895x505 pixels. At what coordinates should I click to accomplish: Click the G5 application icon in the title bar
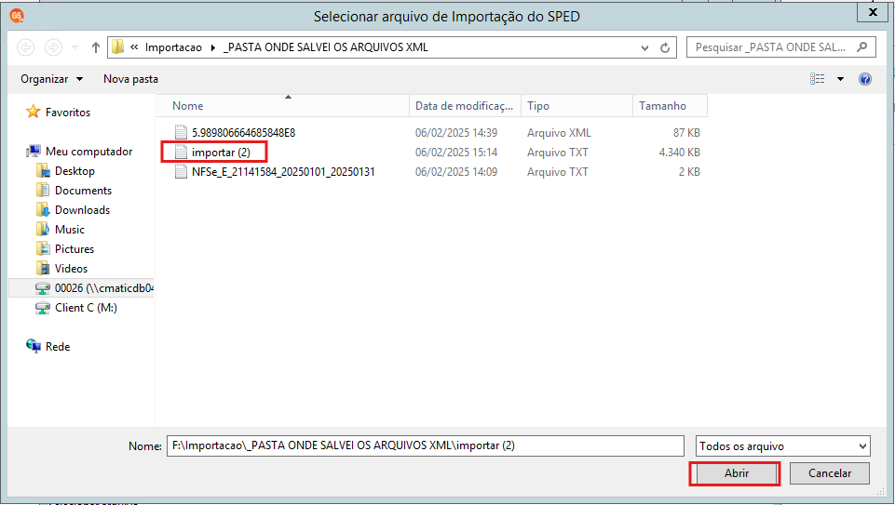pos(17,16)
